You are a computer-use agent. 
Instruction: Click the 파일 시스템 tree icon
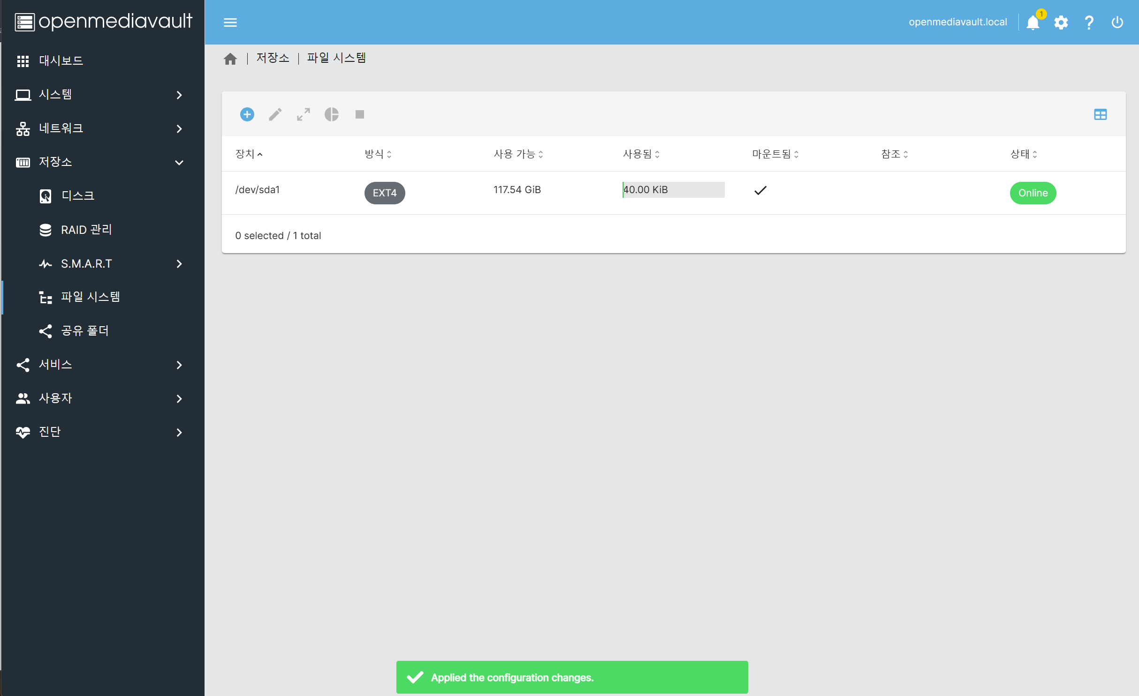click(x=46, y=297)
